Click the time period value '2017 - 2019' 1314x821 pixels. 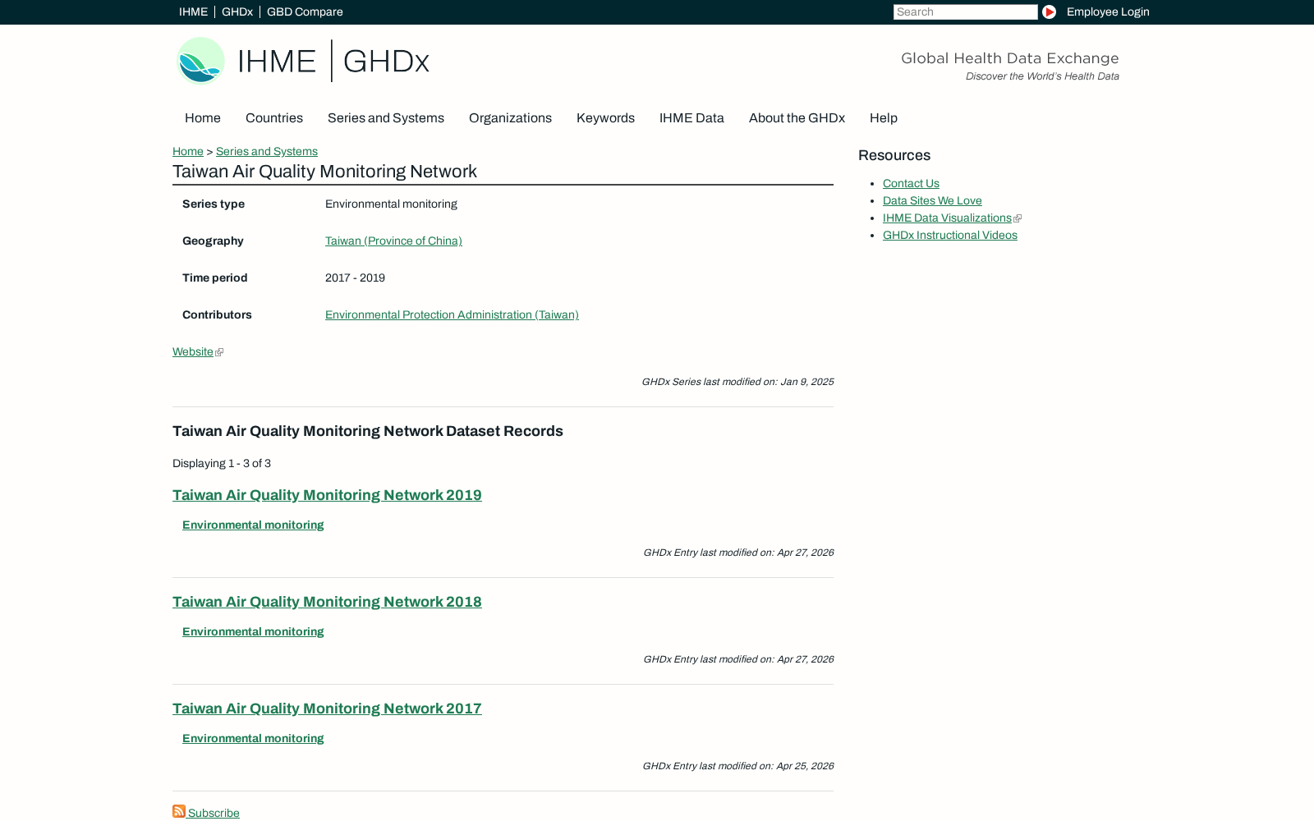coord(355,277)
